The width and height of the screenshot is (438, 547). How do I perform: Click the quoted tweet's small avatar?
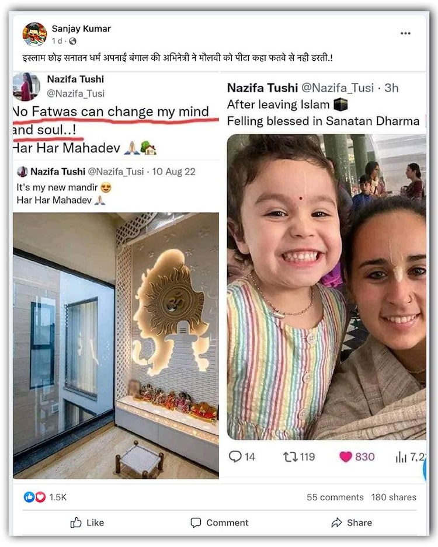22,172
